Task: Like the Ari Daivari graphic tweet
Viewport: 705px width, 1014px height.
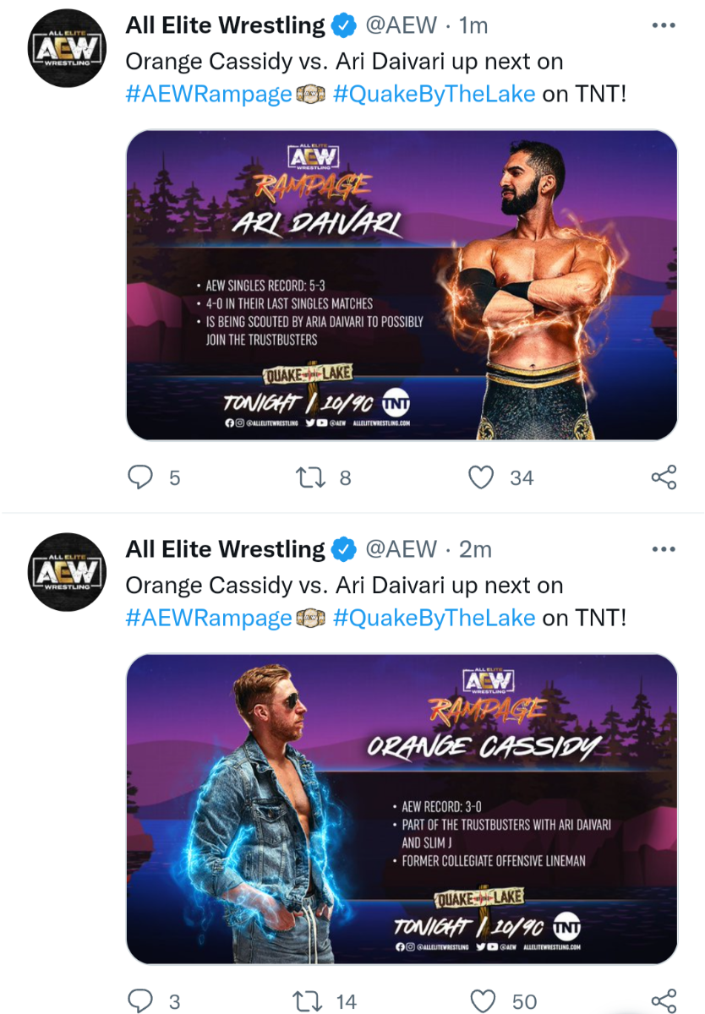Action: [481, 477]
